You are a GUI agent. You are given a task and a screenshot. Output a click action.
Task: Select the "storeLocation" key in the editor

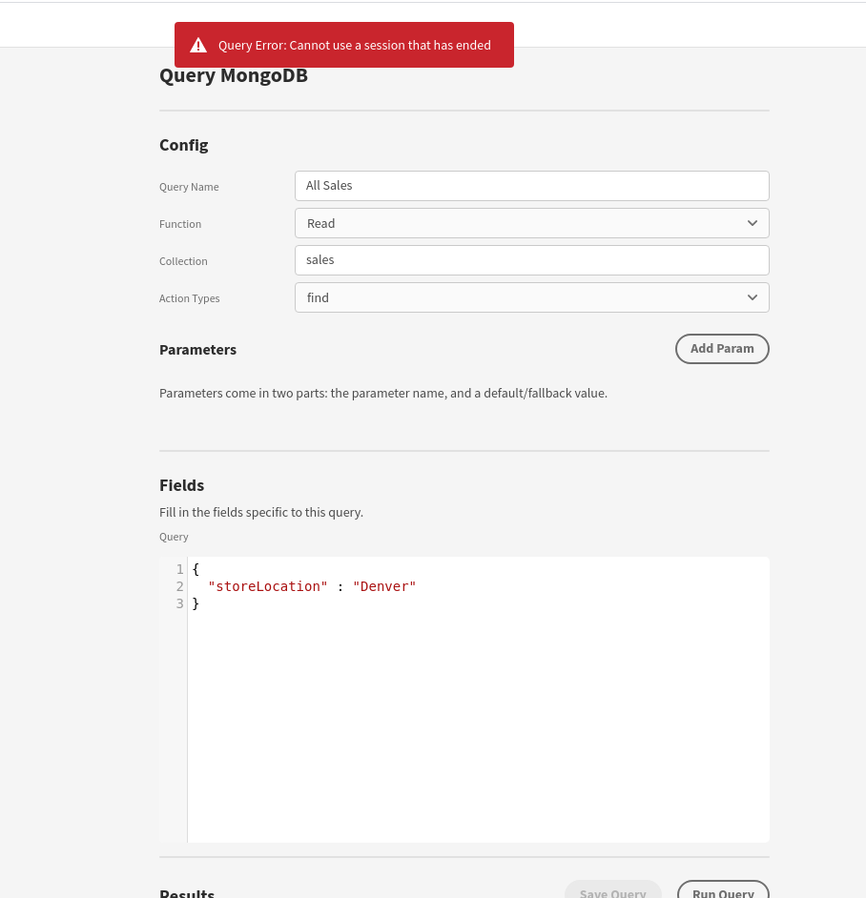point(268,586)
